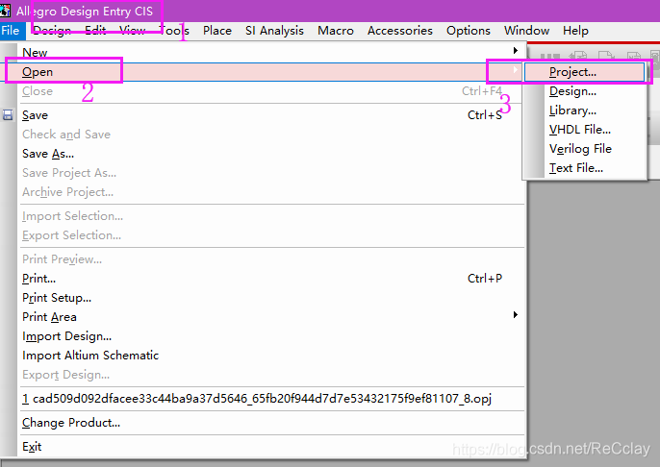Choose Print Setup... entry
The width and height of the screenshot is (660, 467).
(x=271, y=298)
